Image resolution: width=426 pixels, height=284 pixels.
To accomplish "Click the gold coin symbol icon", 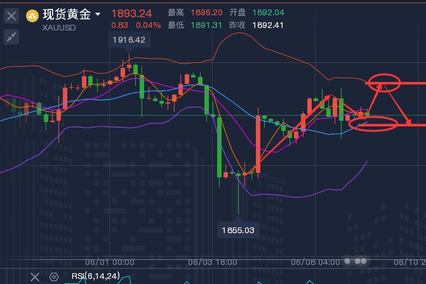I will tap(32, 15).
